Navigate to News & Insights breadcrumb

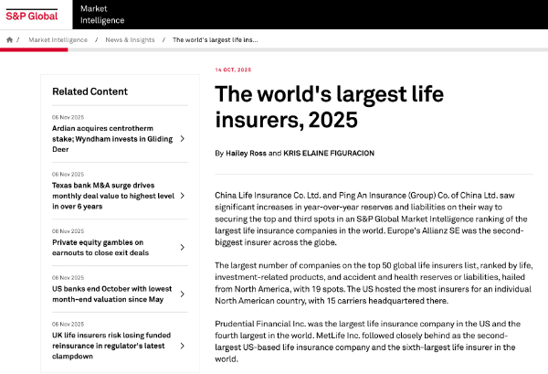[x=130, y=40]
